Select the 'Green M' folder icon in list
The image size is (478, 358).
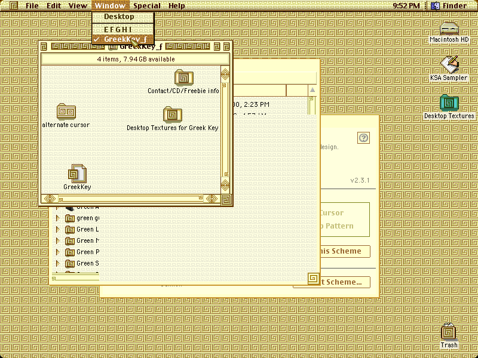pos(70,241)
